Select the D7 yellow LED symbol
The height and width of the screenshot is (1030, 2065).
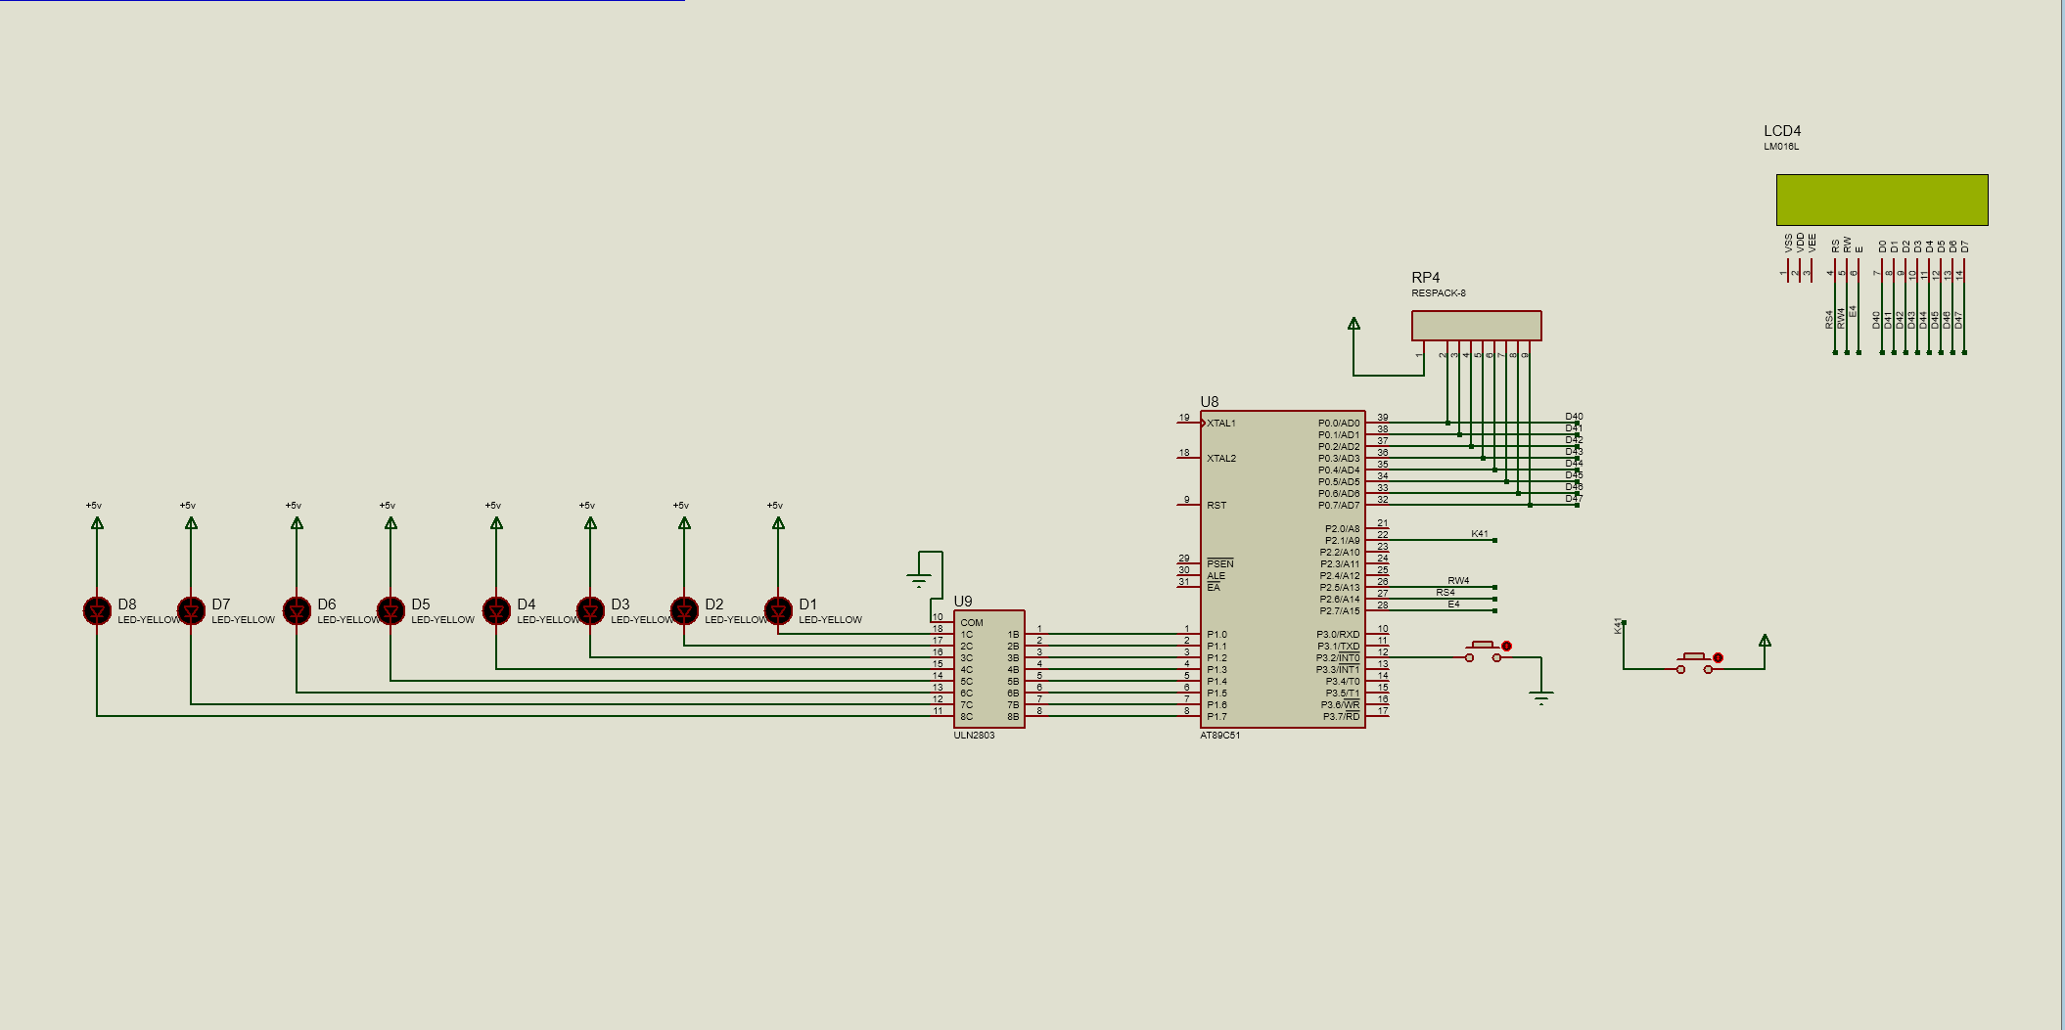point(191,611)
